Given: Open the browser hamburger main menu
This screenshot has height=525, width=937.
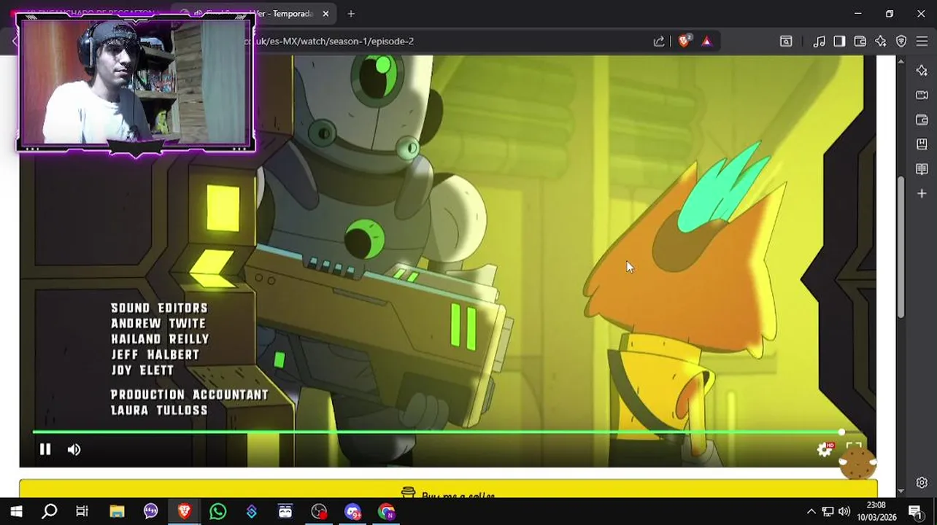Looking at the screenshot, I should point(922,42).
